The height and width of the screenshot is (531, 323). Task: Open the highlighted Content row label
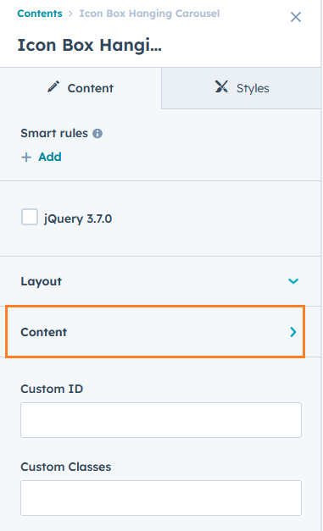[44, 332]
